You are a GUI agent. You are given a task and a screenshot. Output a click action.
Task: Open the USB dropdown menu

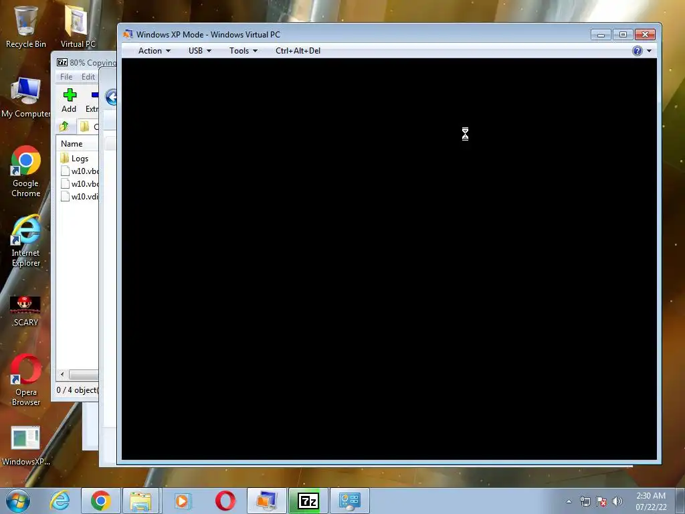[x=199, y=51]
